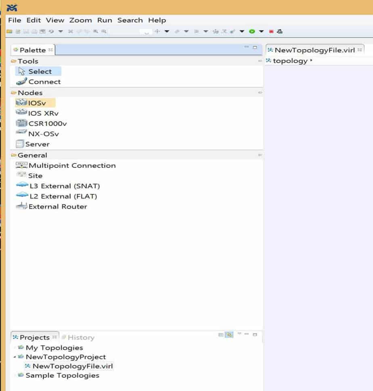
Task: Collapse the General palette section
Action: [260, 155]
